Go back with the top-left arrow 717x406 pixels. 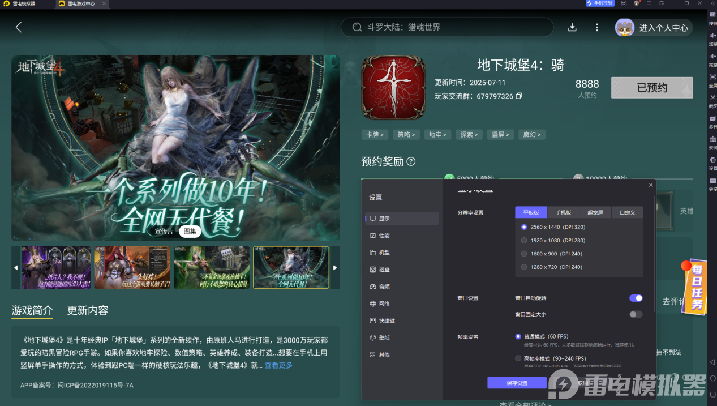[18, 27]
